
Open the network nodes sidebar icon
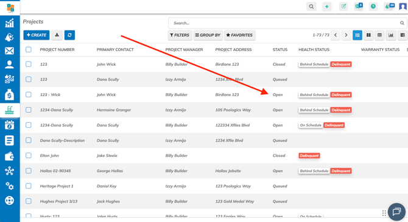click(9, 171)
